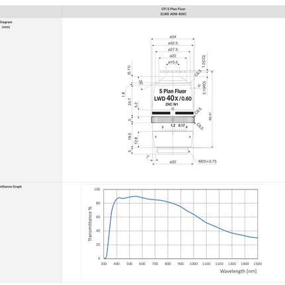The image size is (285, 285).
Task: Click the Diagram (mm) row label
Action: click(6, 25)
